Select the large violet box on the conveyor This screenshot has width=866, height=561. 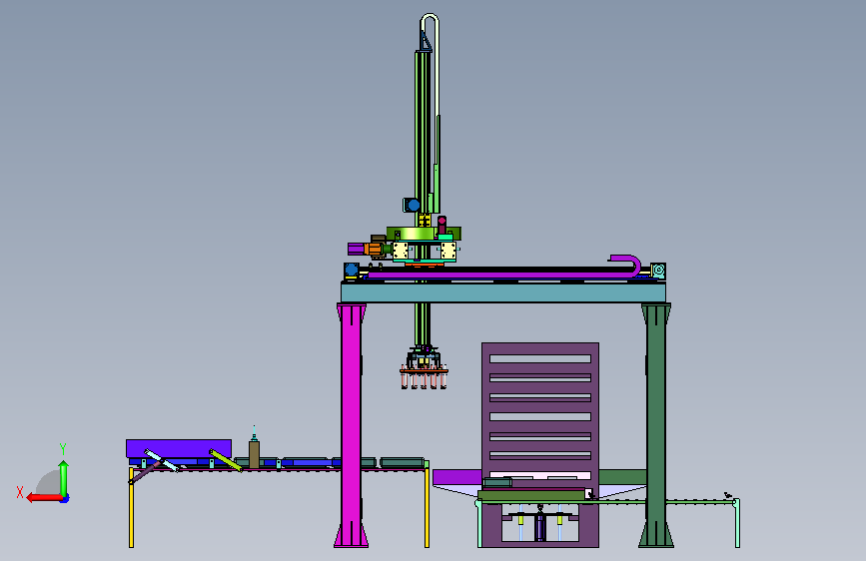(x=179, y=448)
